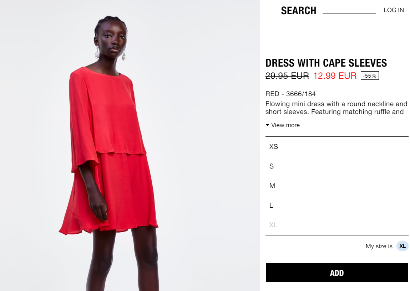The image size is (410, 291).
Task: Click the RED - 3666/184 color reference
Action: [x=290, y=94]
